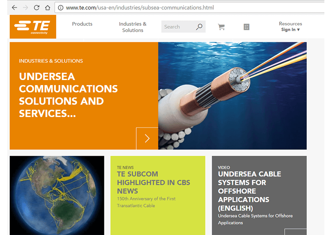Image resolution: width=332 pixels, height=235 pixels.
Task: Click the hero banner next arrow button
Action: (x=147, y=138)
